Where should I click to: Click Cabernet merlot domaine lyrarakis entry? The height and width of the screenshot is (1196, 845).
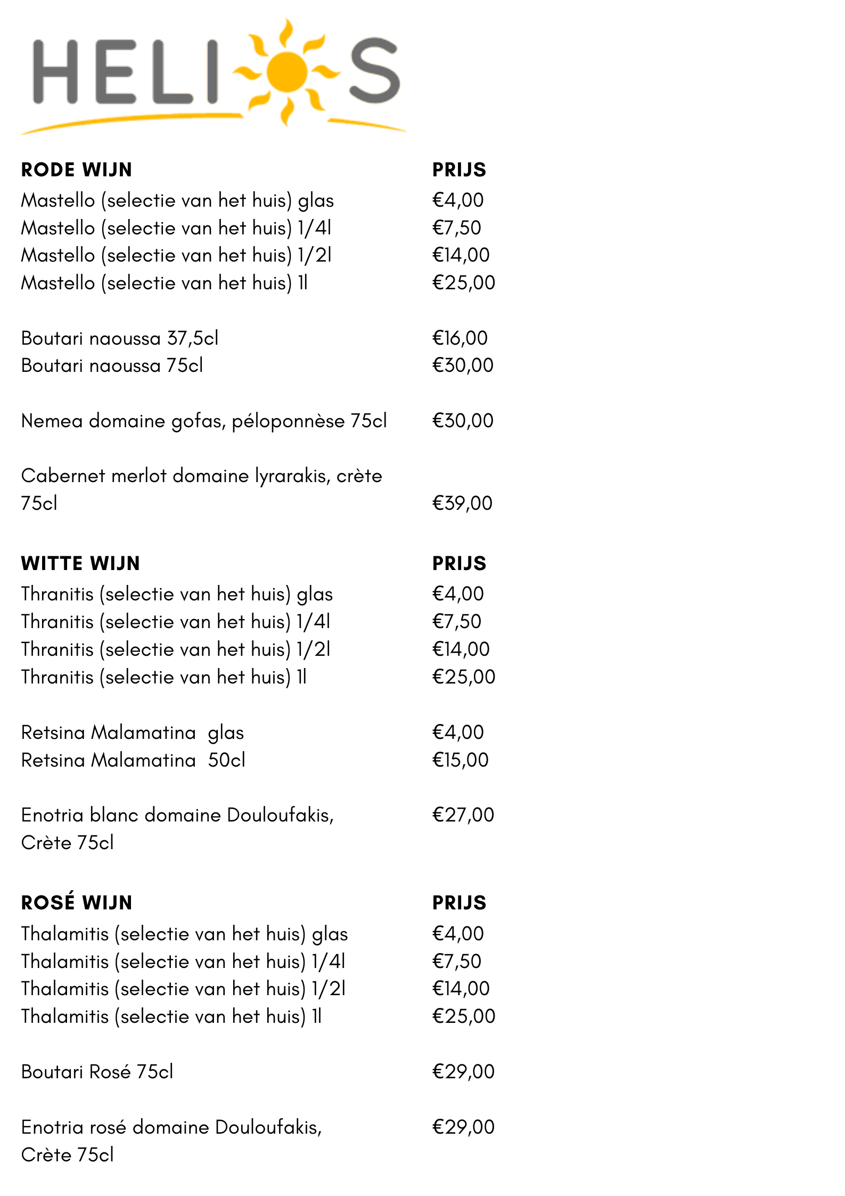tap(202, 490)
